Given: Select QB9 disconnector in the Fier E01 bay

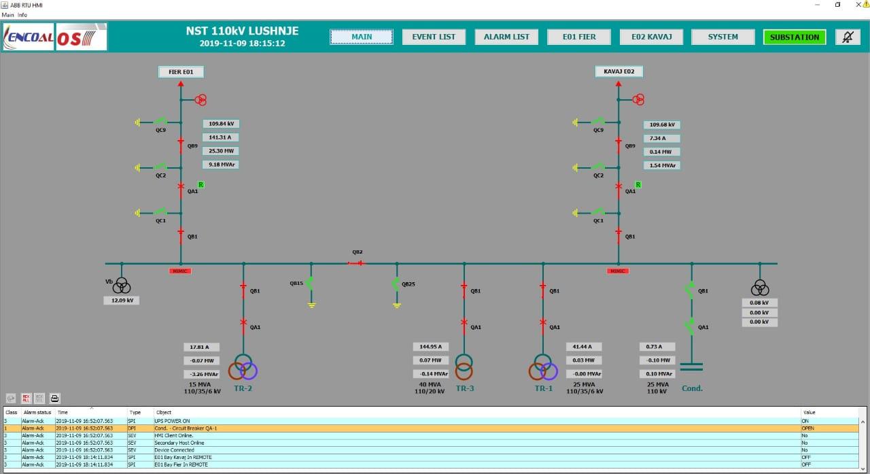Looking at the screenshot, I should coord(181,145).
